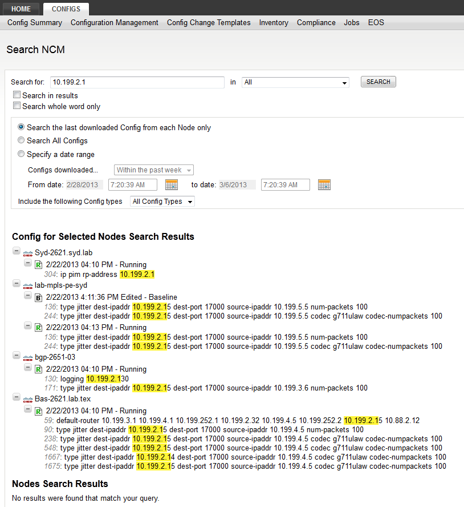Screen dimensions: 464x507
Task: Open the Running config icon for lab-mpls-pe-syd
Action: pyautogui.click(x=39, y=325)
